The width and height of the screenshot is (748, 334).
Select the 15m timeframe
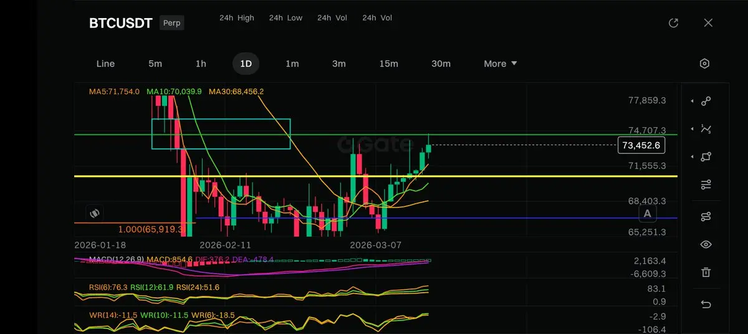coord(388,64)
